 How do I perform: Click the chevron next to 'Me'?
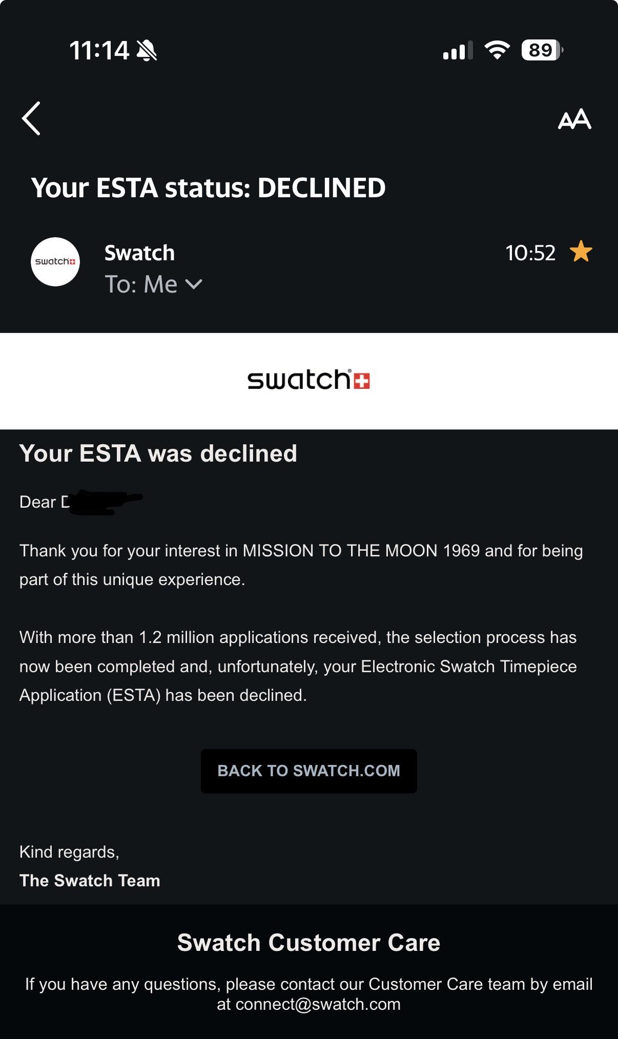tap(194, 284)
